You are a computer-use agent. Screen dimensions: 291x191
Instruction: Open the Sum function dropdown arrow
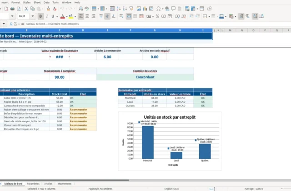pos(19,24)
